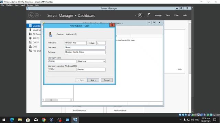This screenshot has width=220, height=123.
Task: Open VirtualBox File menu
Action: 3,5
